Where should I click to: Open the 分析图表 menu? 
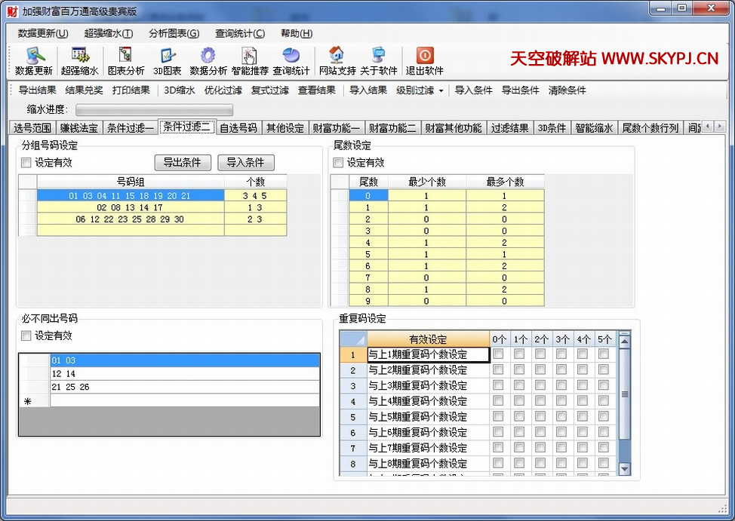point(174,33)
